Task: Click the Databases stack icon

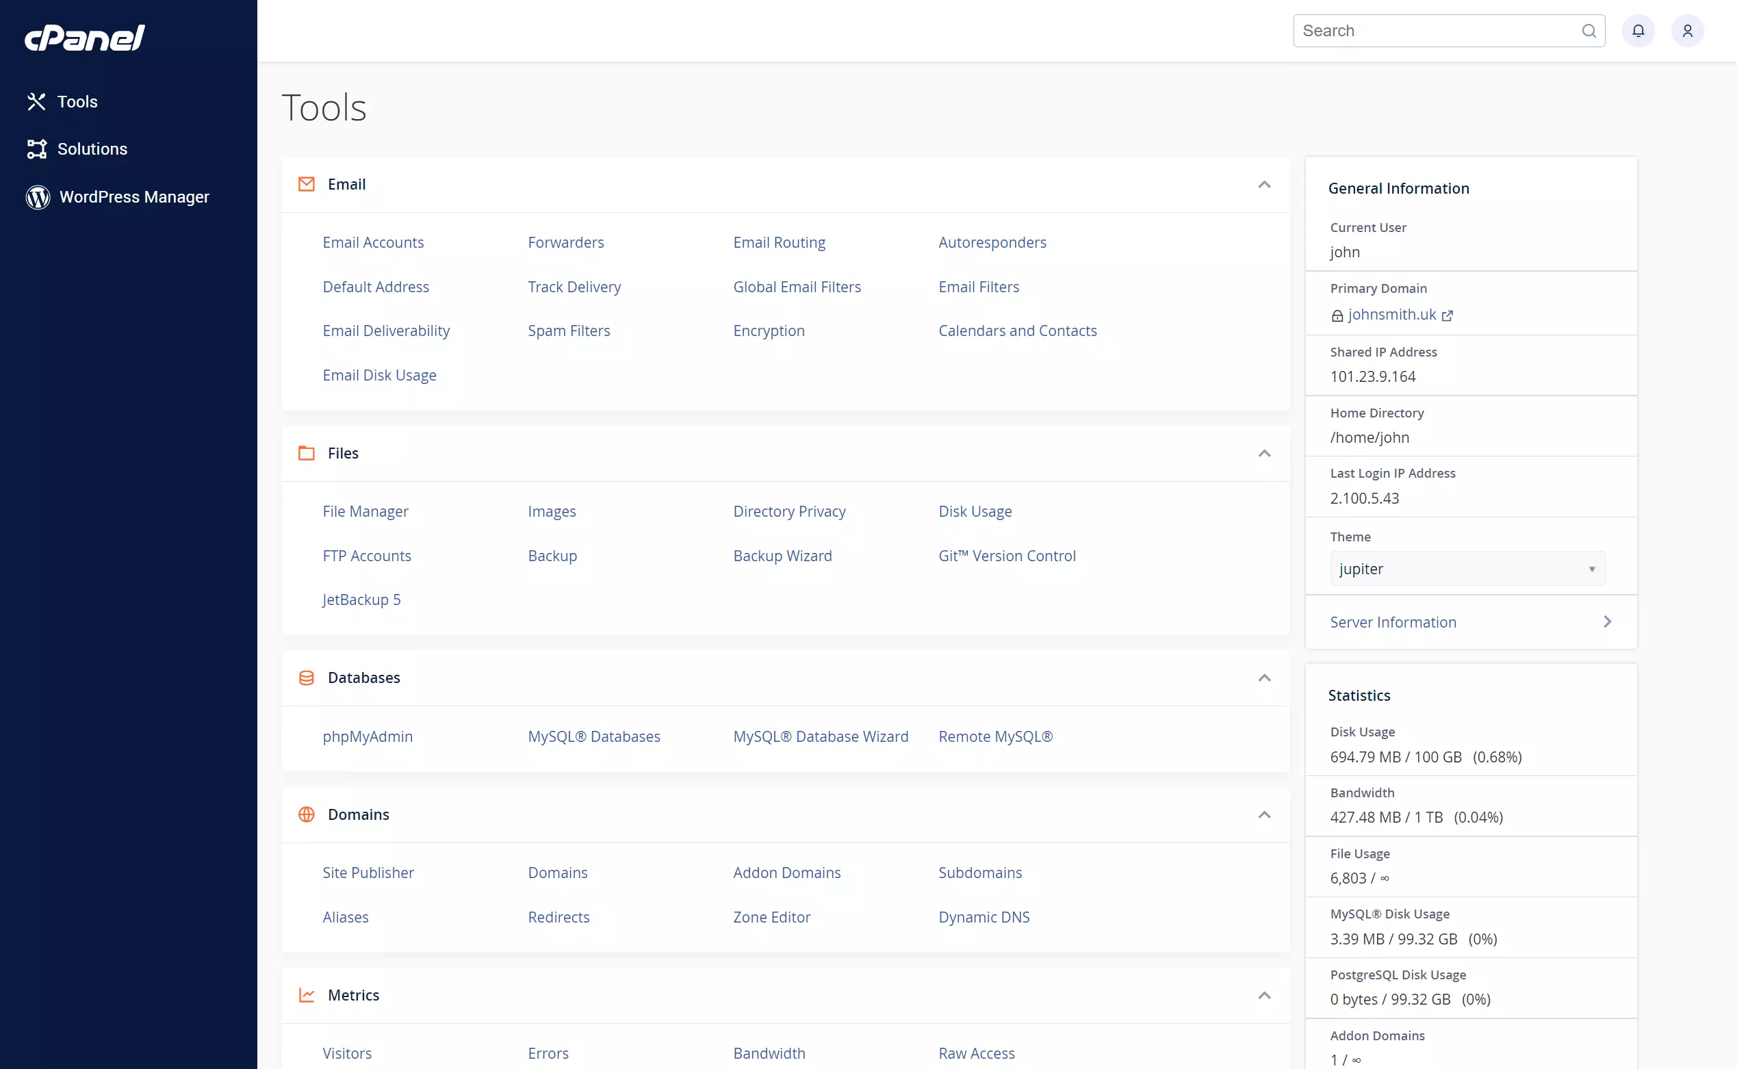Action: 306,678
